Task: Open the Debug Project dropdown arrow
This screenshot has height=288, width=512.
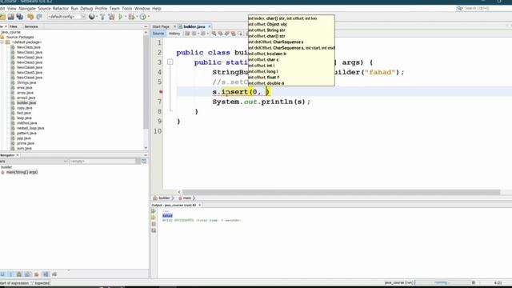Action: [137, 17]
